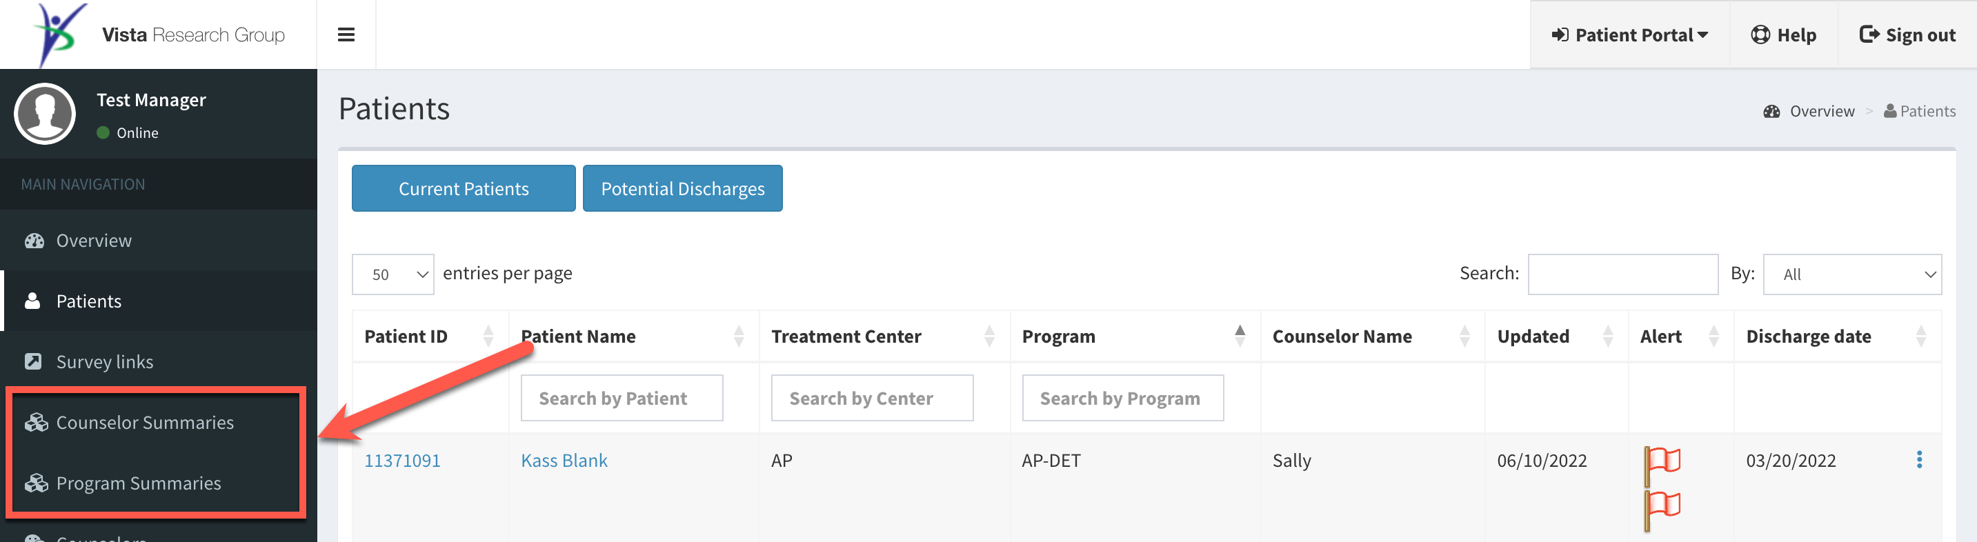
Task: Click the first red alert flag
Action: click(1662, 463)
